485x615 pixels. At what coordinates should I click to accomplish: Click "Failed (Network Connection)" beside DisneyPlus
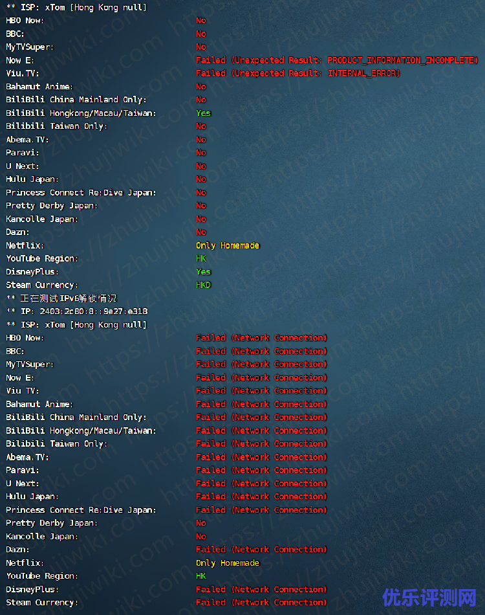pos(261,590)
